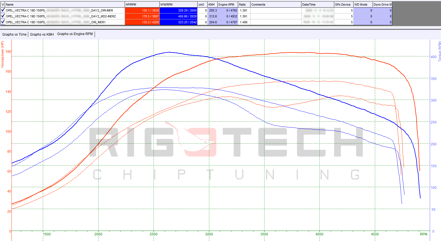Select the red 178.5 / 3897 HP cell

(142, 16)
